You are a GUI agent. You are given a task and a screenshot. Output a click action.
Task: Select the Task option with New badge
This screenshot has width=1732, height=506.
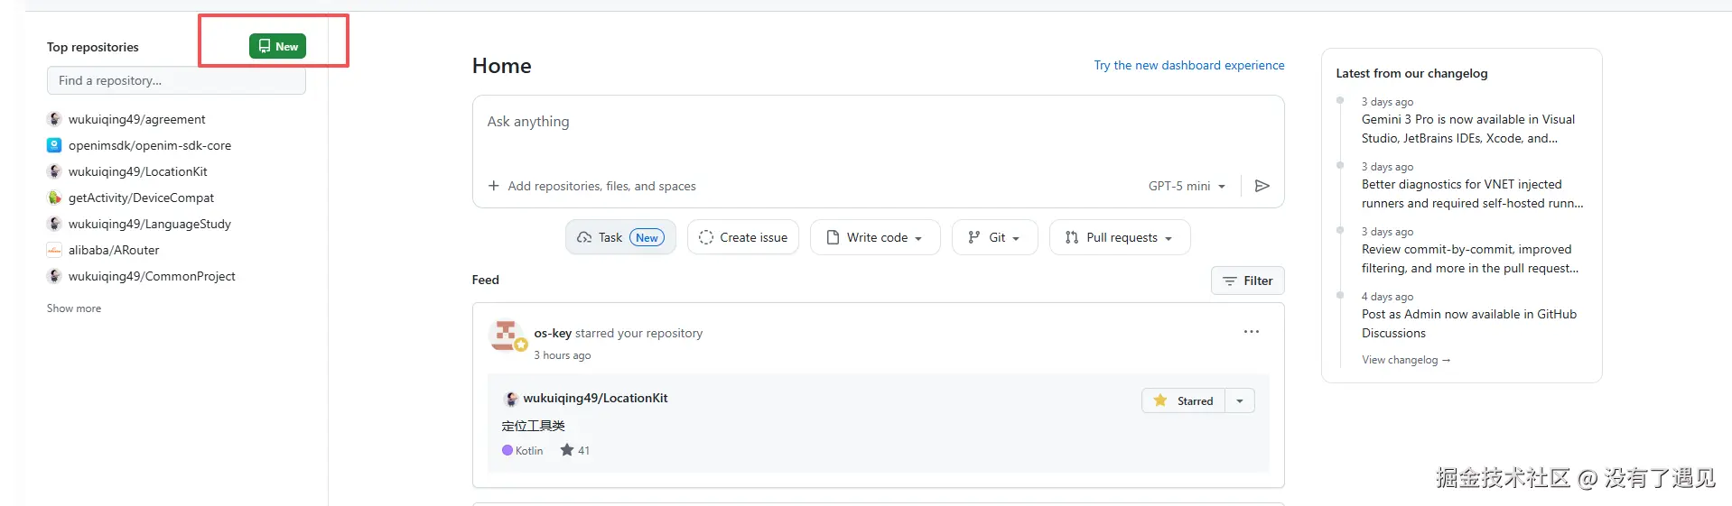tap(620, 237)
